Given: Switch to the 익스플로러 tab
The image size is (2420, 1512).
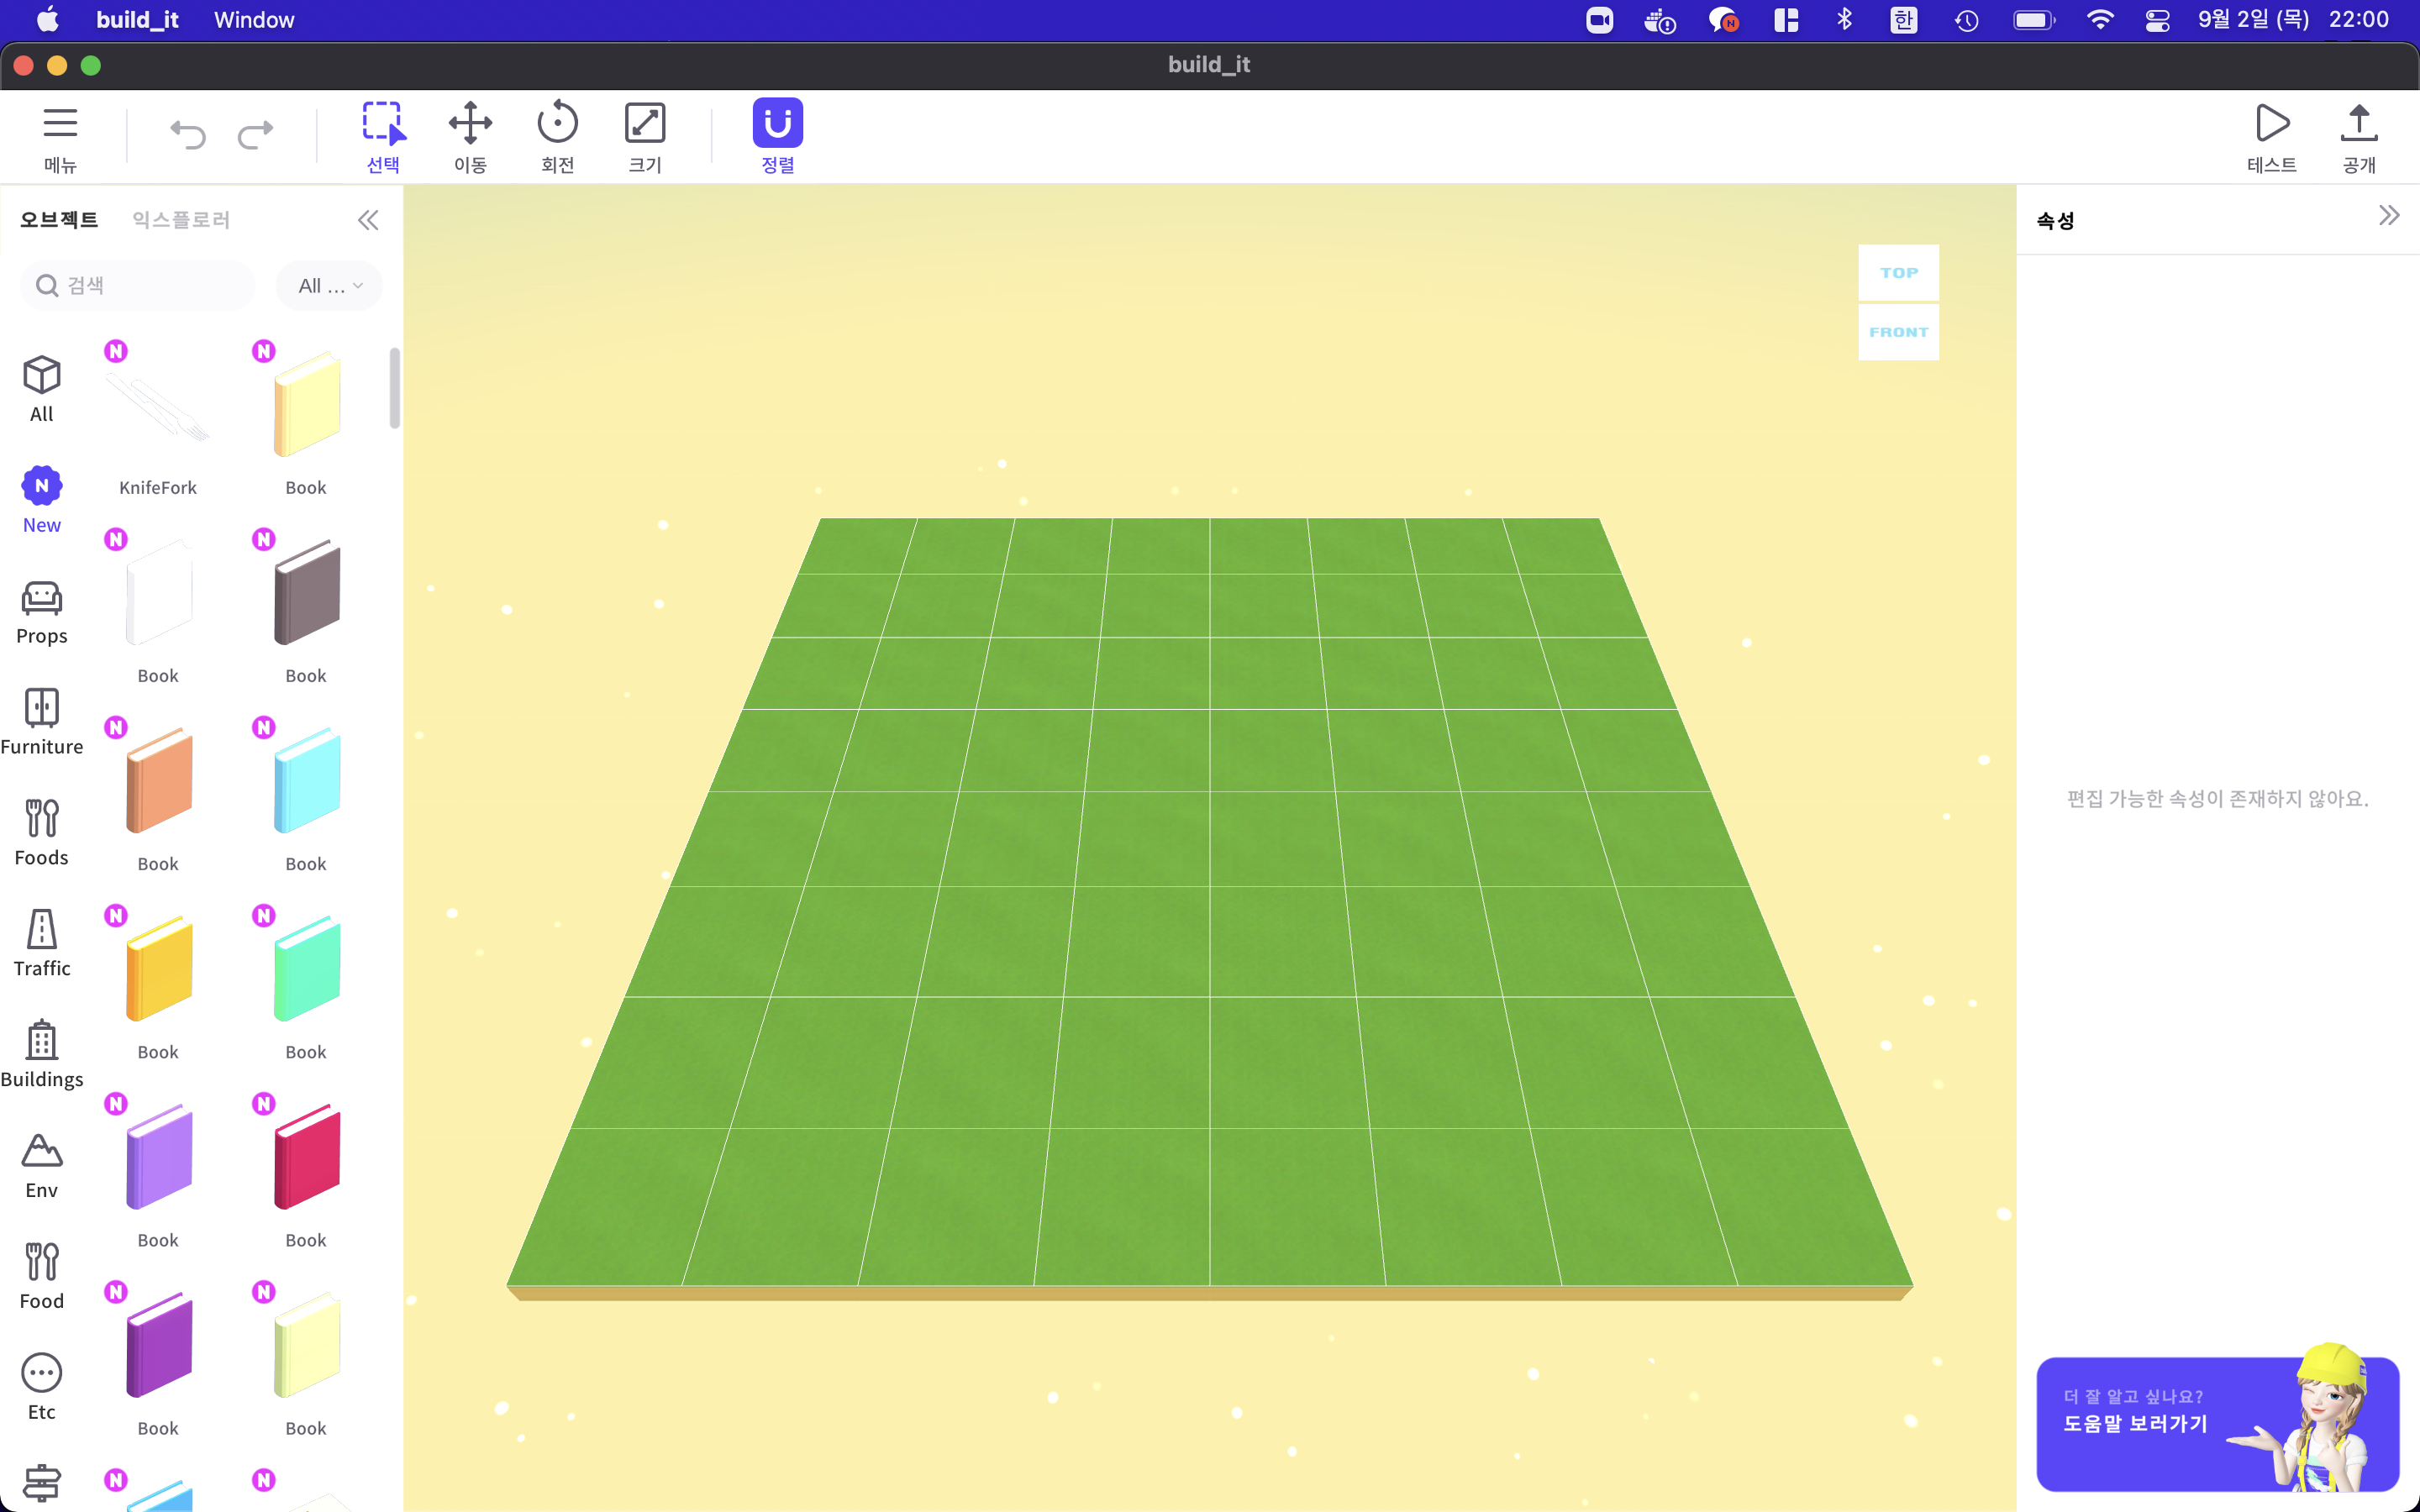Looking at the screenshot, I should [181, 220].
